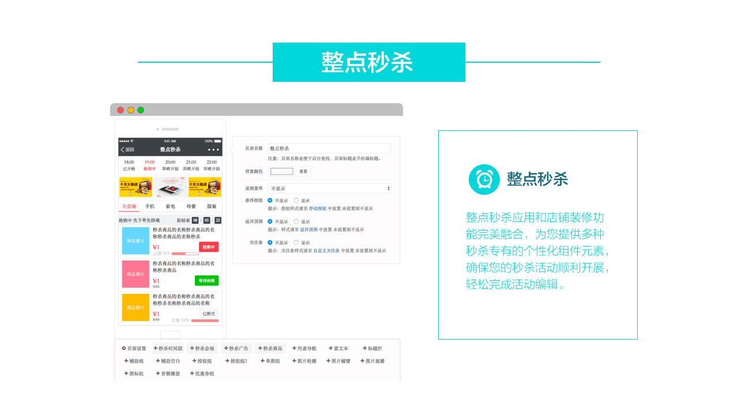Click the yellow macOS minimize dot
738x415 pixels.
131,110
